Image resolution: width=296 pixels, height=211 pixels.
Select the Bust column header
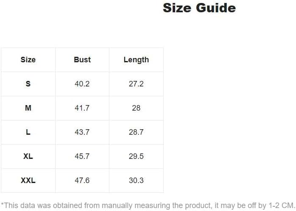coord(82,60)
